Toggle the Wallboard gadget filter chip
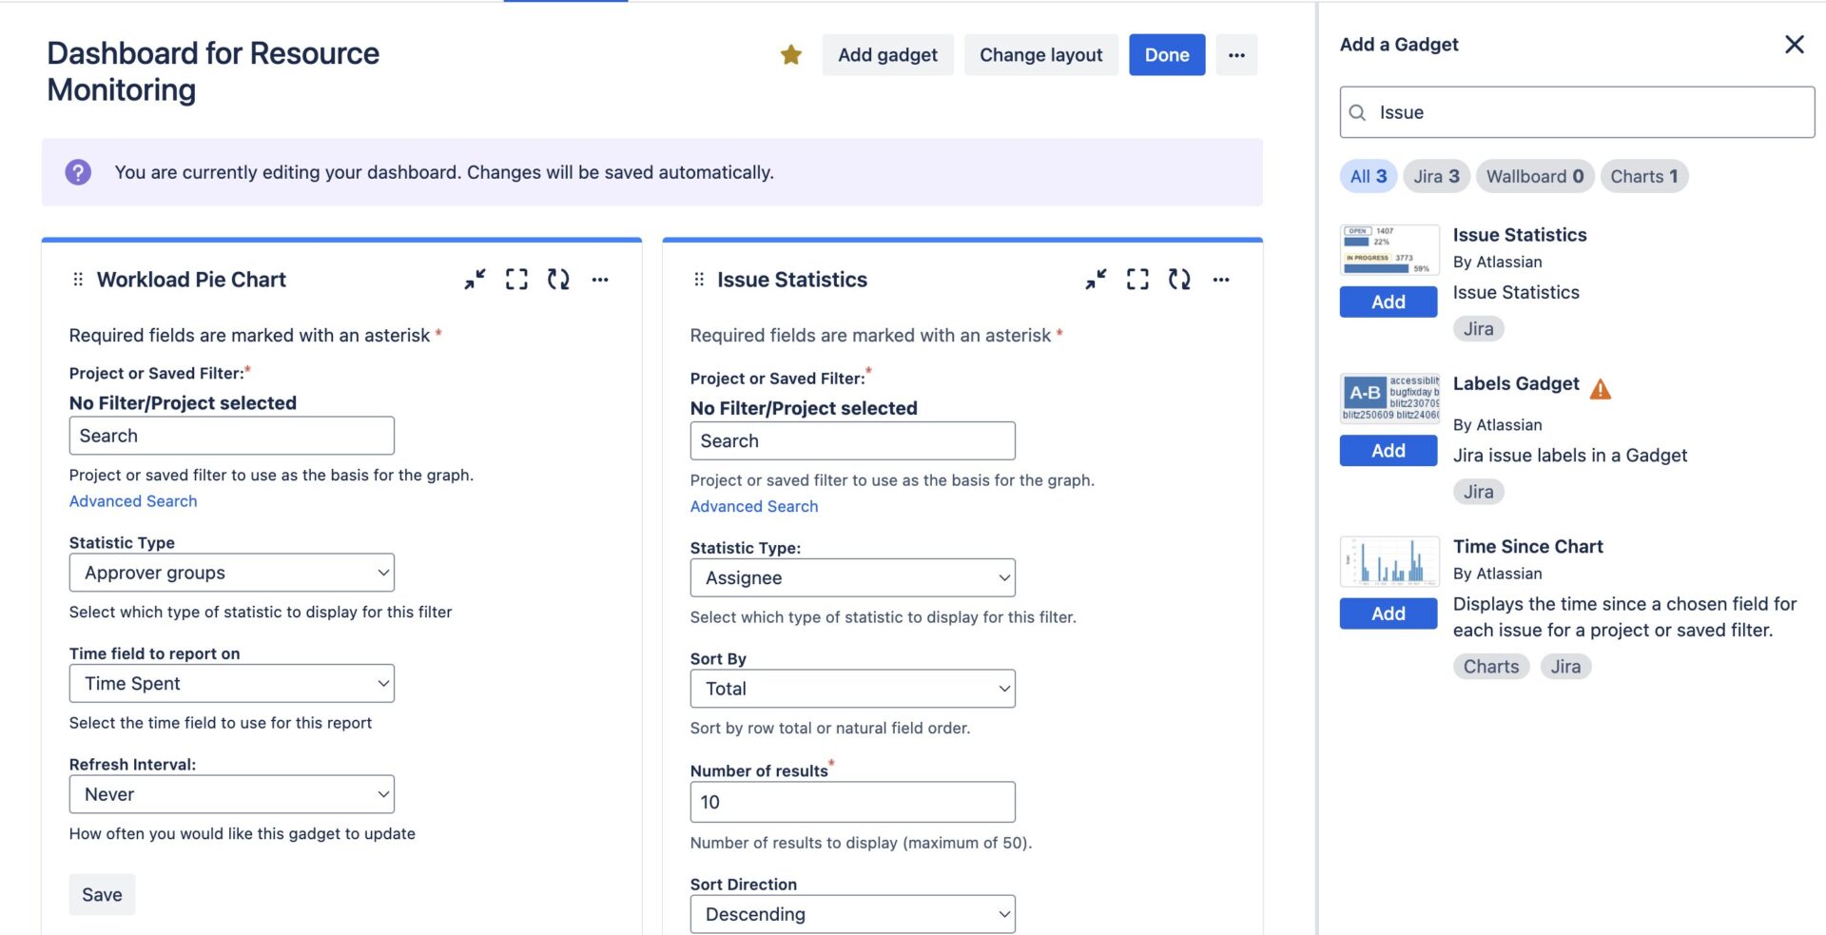The image size is (1826, 935). pyautogui.click(x=1535, y=176)
